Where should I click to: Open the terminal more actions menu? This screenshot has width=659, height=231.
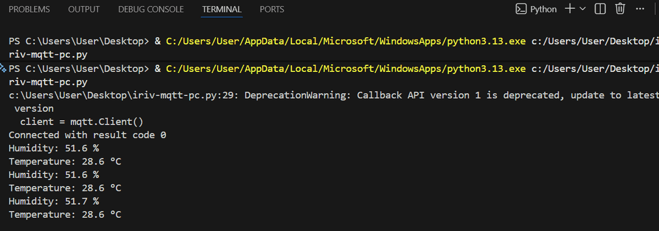coord(640,9)
